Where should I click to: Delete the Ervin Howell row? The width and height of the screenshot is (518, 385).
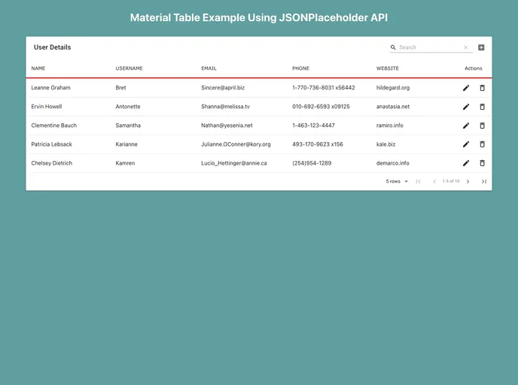pyautogui.click(x=482, y=107)
